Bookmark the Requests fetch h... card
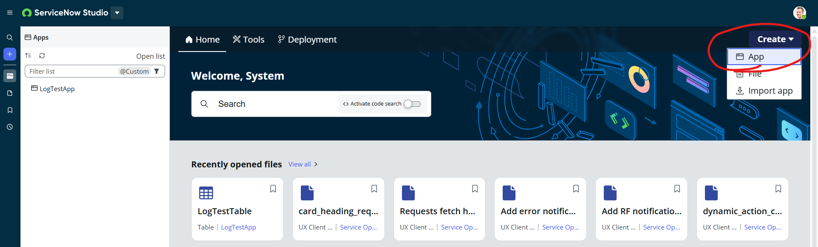The image size is (818, 247). tap(475, 189)
